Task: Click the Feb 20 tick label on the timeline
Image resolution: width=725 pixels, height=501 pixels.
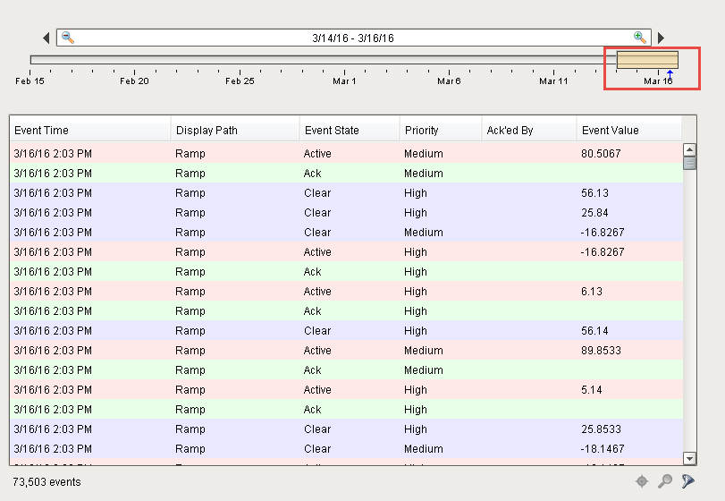Action: (134, 81)
